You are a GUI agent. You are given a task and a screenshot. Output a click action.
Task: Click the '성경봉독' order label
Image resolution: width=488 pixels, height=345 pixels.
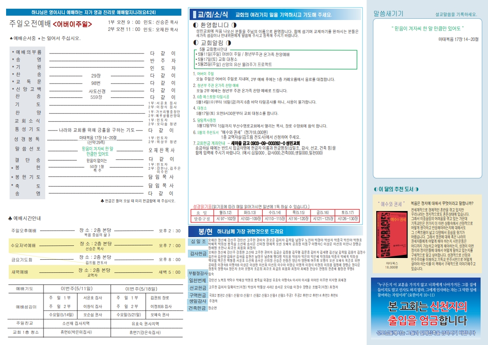click(x=27, y=139)
